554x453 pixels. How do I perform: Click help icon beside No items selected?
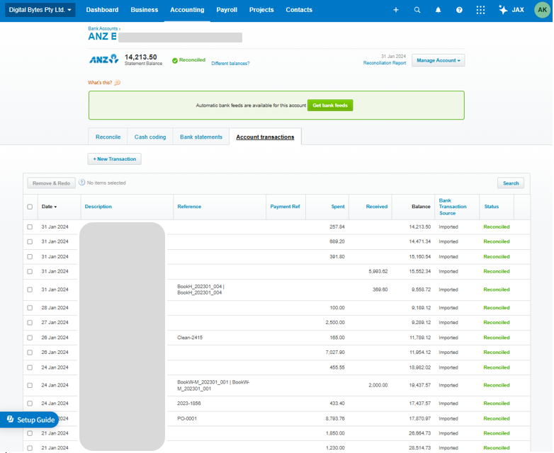click(x=81, y=183)
